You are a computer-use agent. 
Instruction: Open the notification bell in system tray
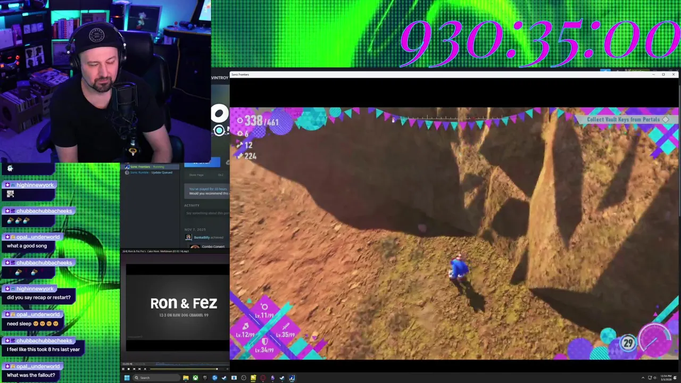click(x=675, y=378)
